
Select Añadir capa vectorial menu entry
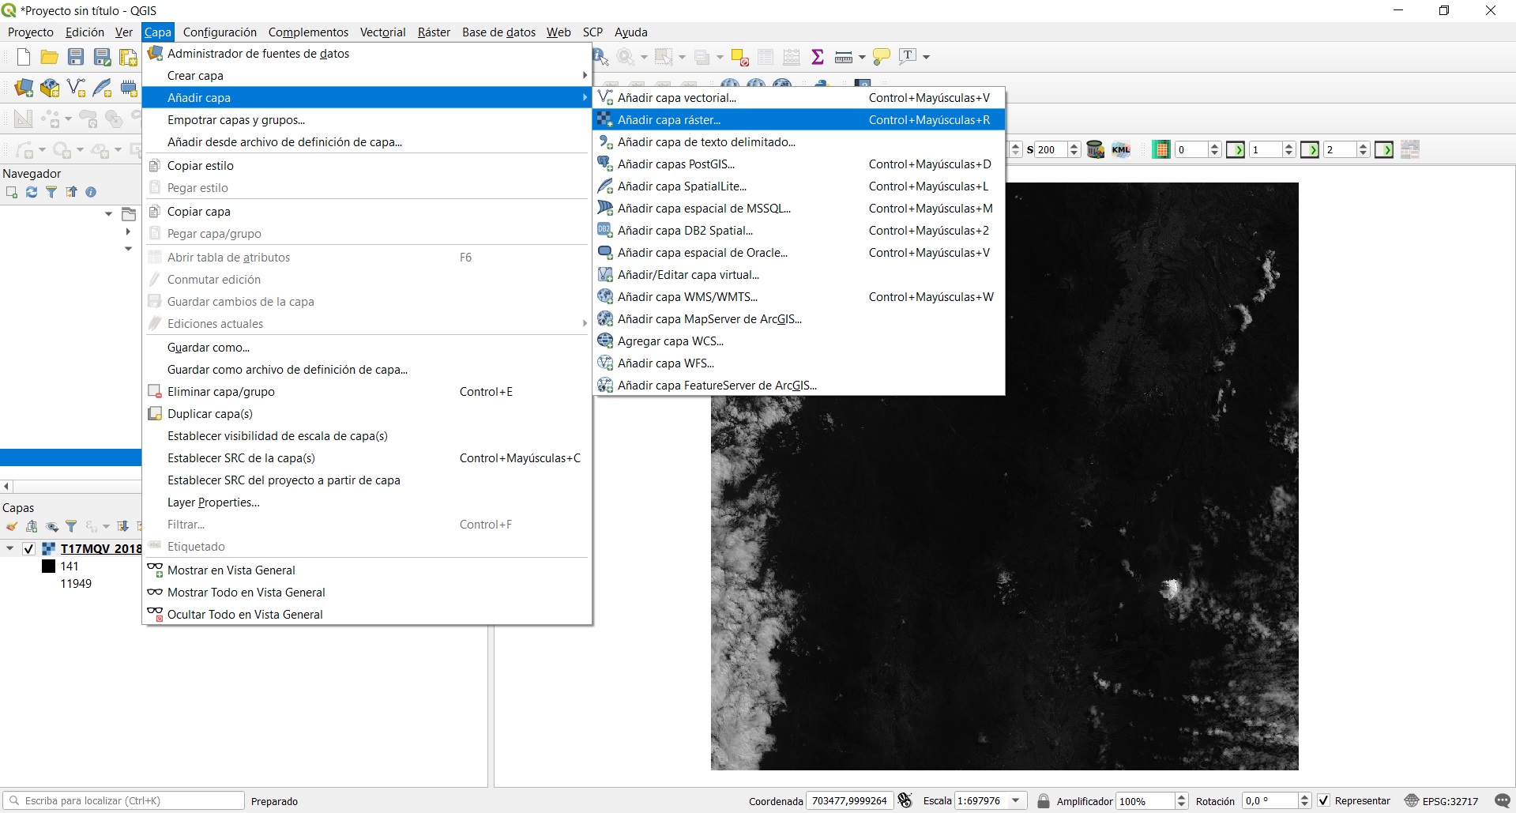click(676, 98)
